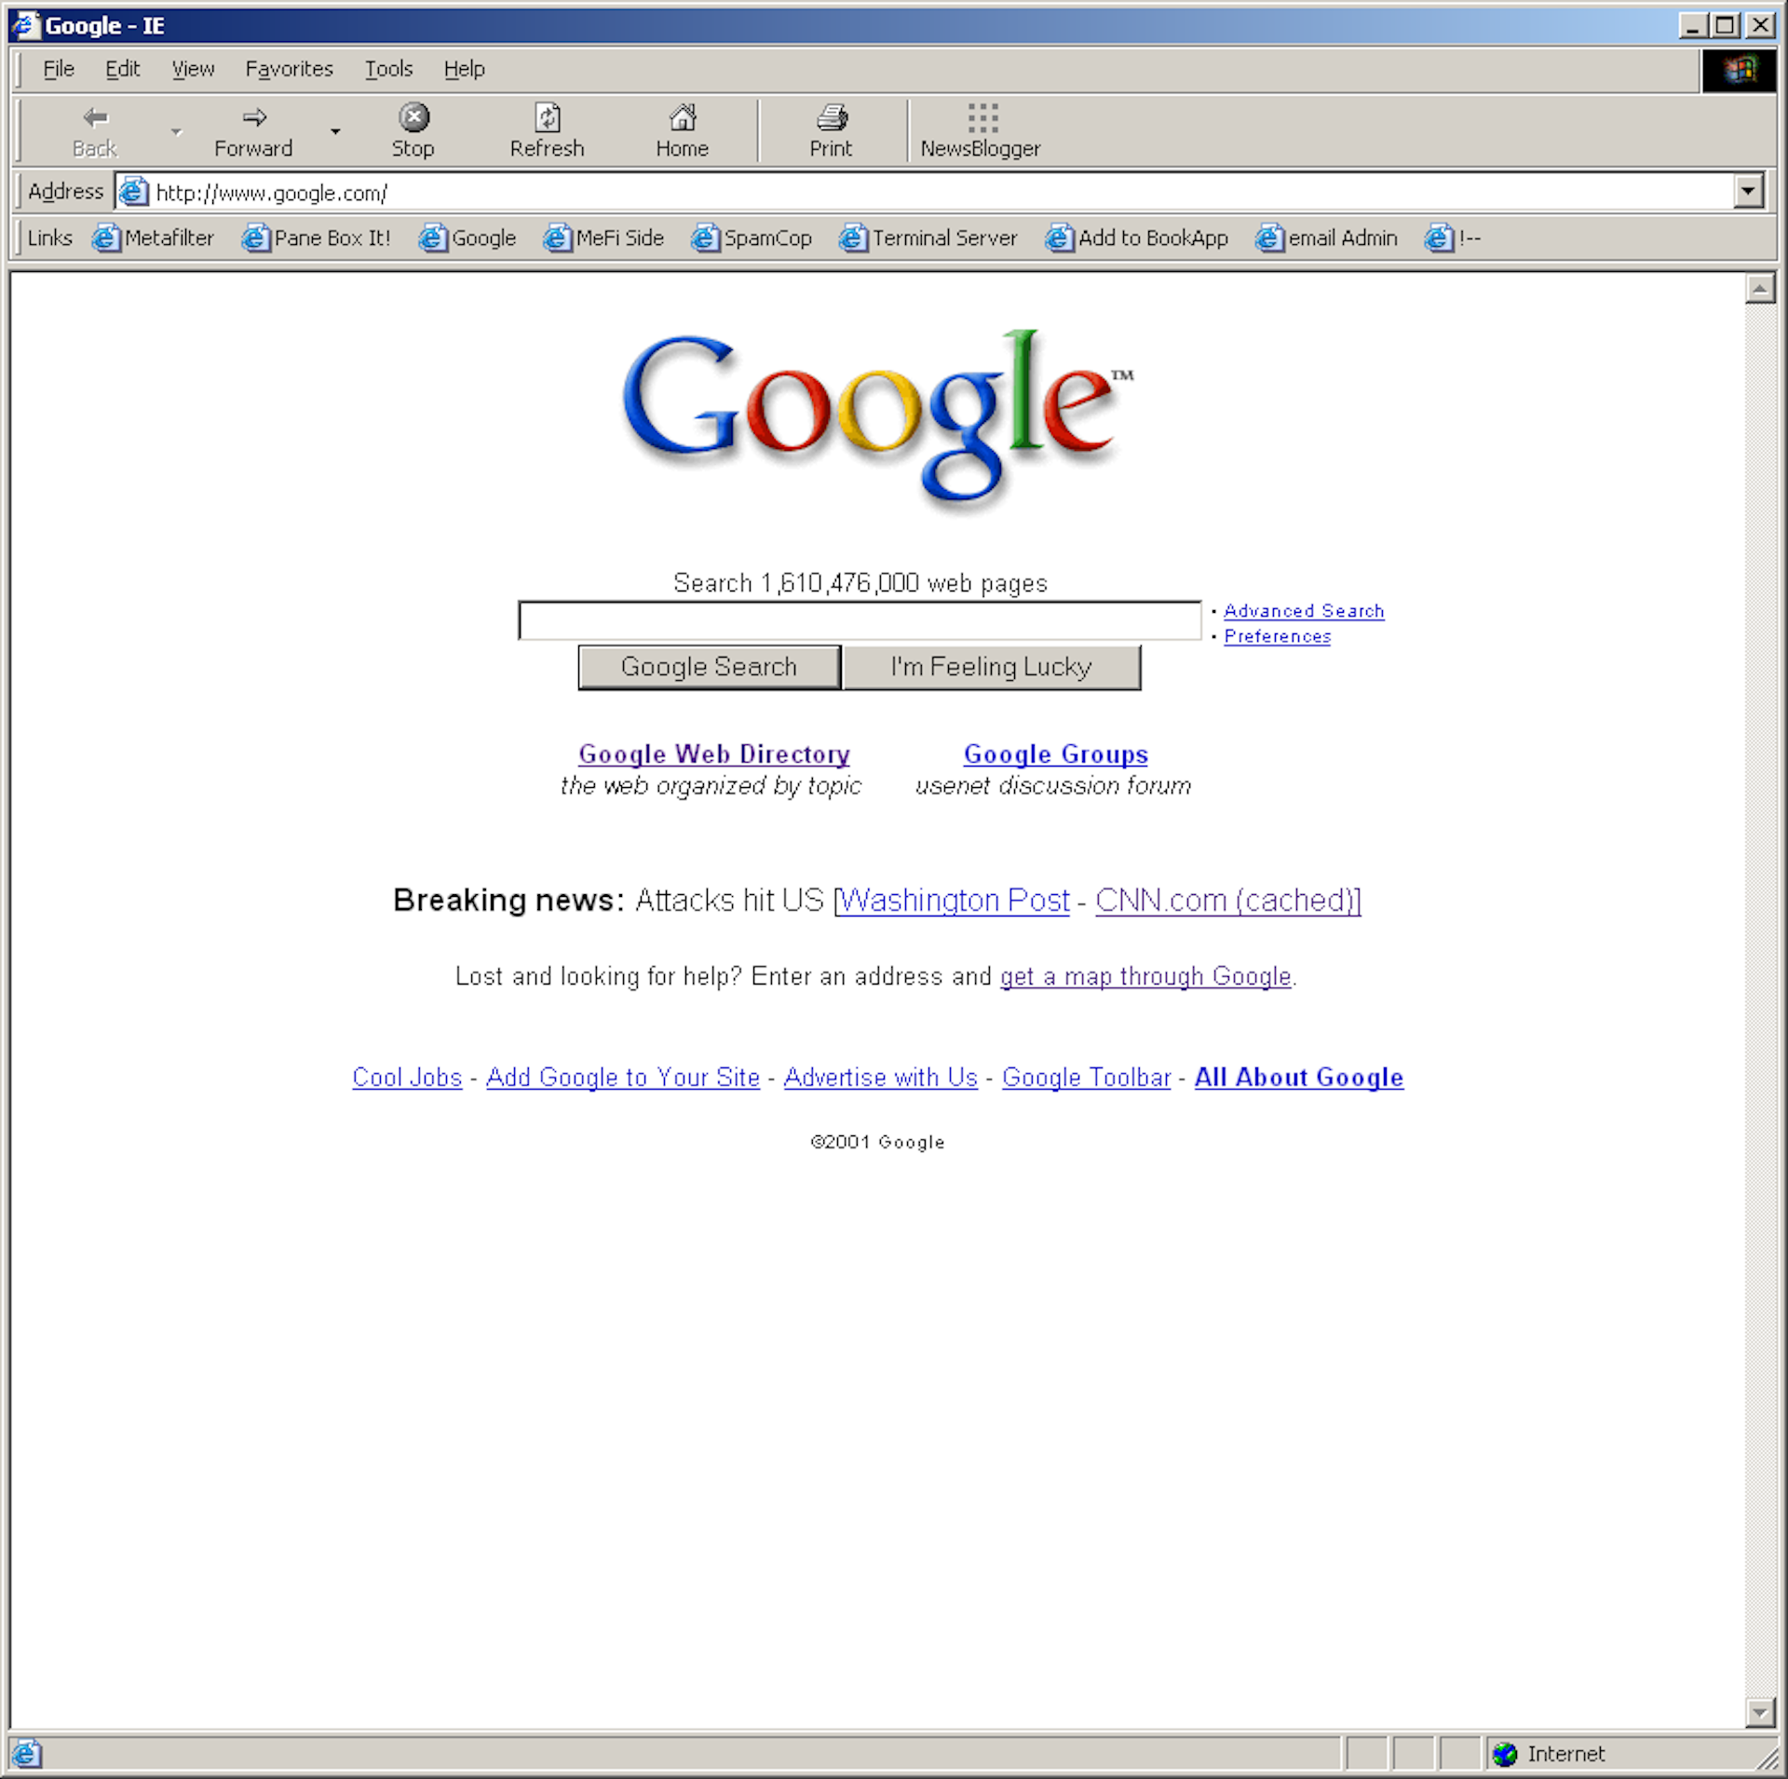Open the Forward history dropdown arrow
Viewport: 1788px width, 1779px height.
[x=335, y=131]
